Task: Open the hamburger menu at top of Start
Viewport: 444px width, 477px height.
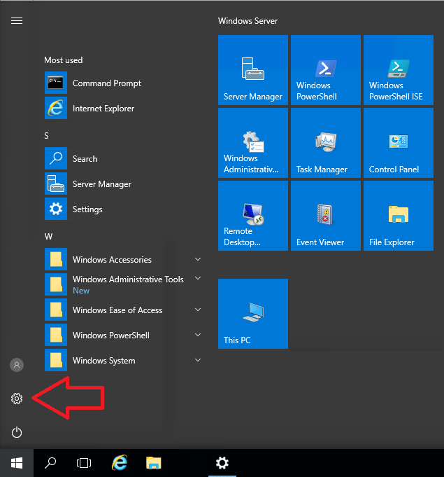Action: 17,21
